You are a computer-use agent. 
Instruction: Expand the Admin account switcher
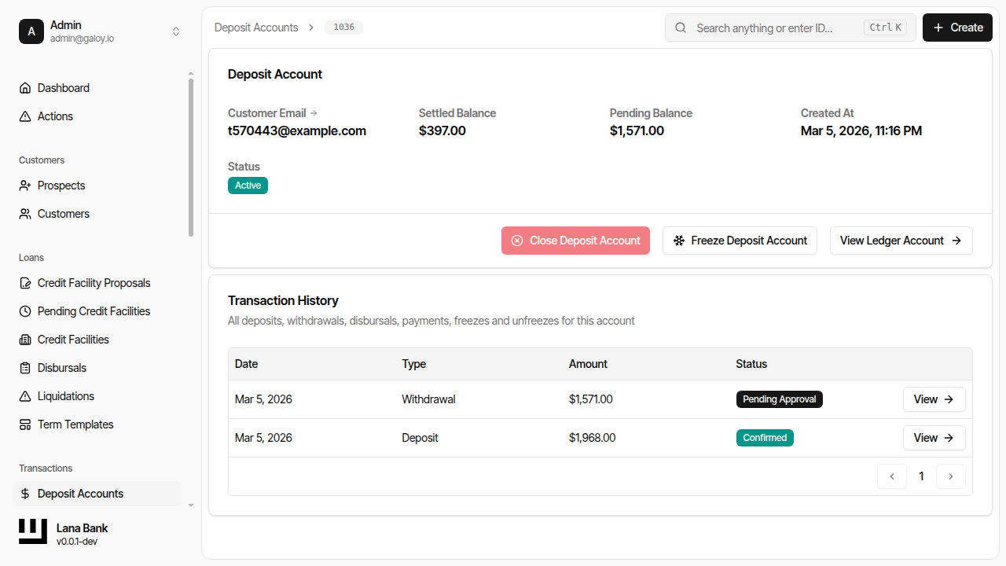click(176, 31)
